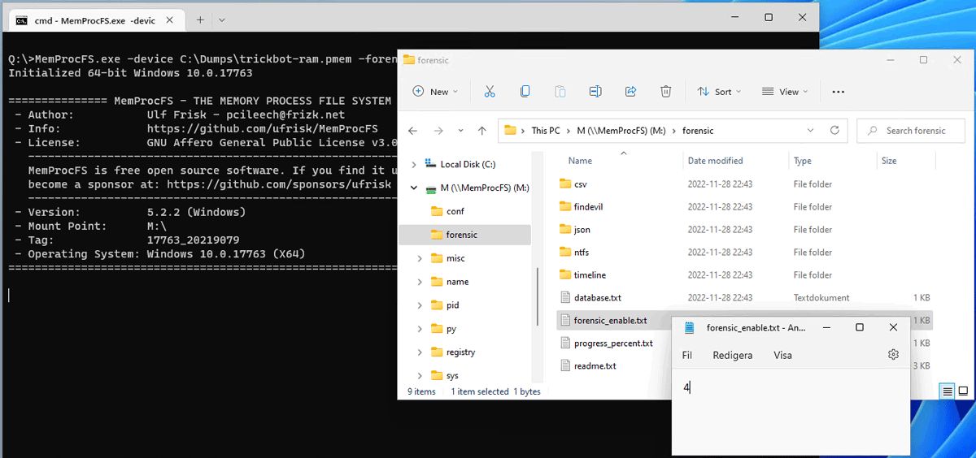The height and width of the screenshot is (458, 976).
Task: Click the navigation pane scrollbar
Action: click(538, 295)
